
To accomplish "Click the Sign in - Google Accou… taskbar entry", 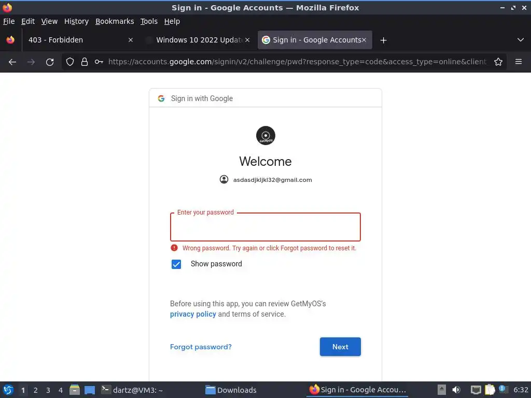I will pos(358,390).
